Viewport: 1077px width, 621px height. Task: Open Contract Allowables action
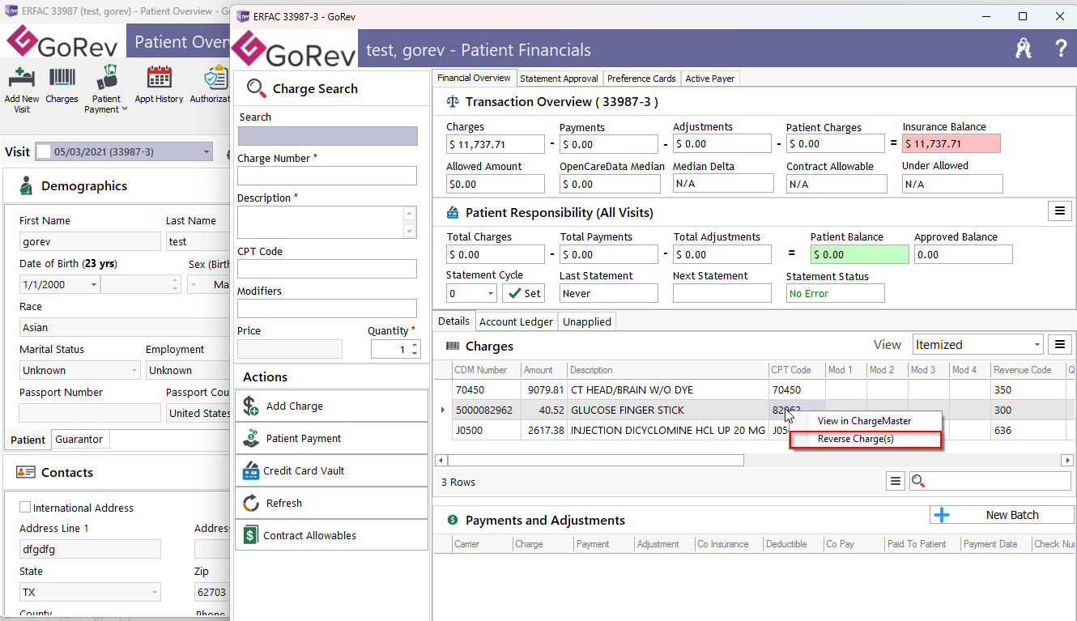[332, 535]
